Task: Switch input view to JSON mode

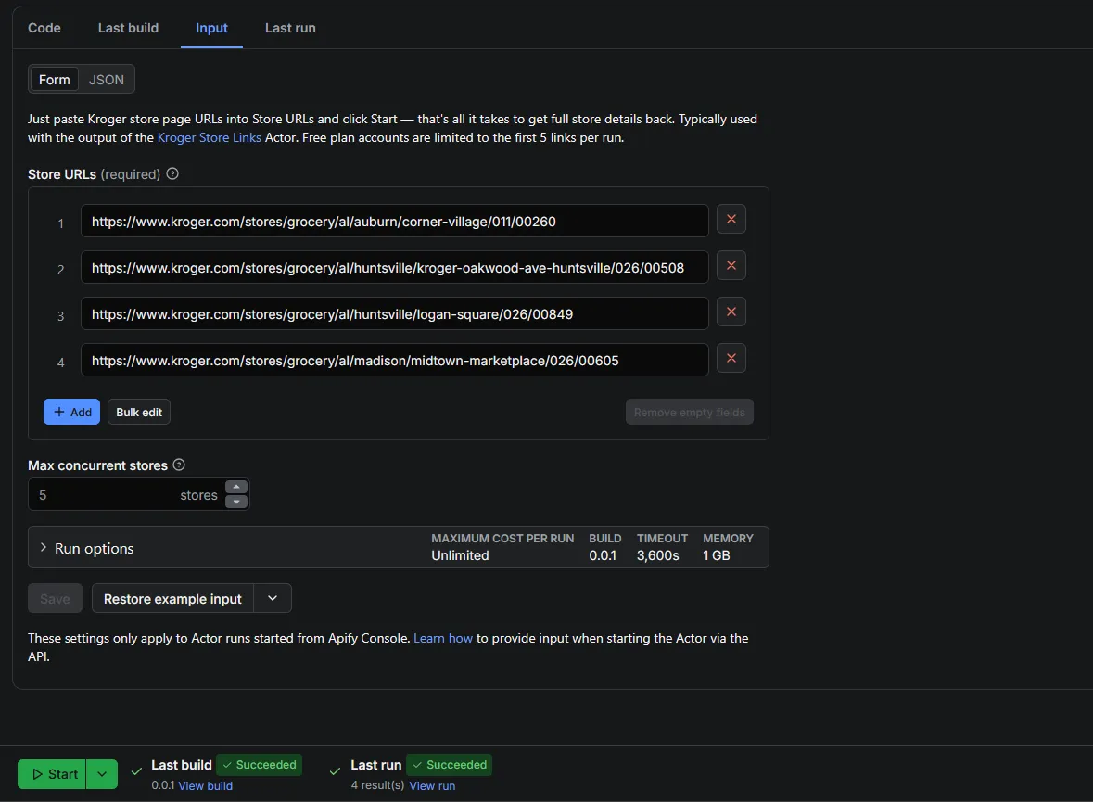Action: coord(106,80)
